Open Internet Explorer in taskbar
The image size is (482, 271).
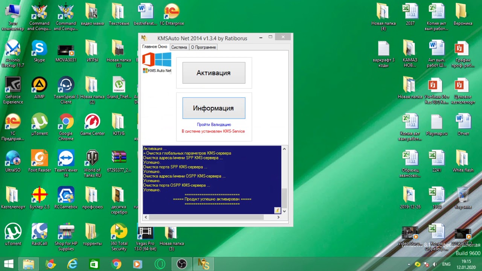pos(72,264)
